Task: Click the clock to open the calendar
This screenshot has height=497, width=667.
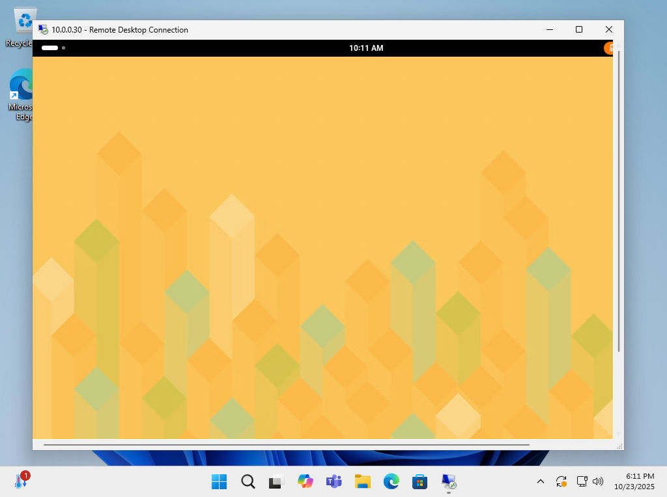Action: click(635, 481)
